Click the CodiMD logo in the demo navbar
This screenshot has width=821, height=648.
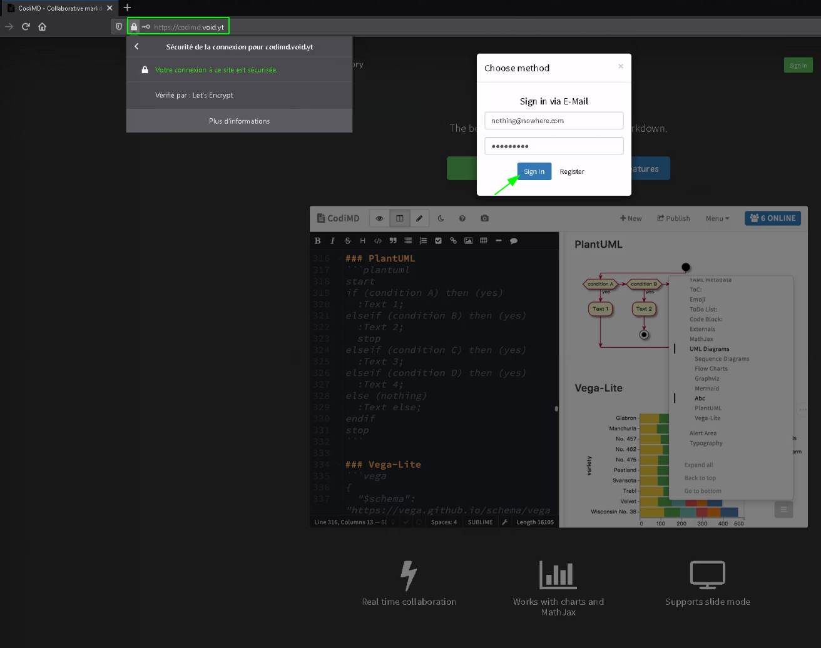(x=338, y=218)
